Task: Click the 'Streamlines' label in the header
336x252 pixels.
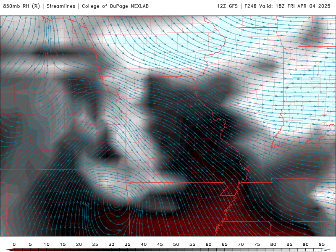Action: click(x=61, y=6)
